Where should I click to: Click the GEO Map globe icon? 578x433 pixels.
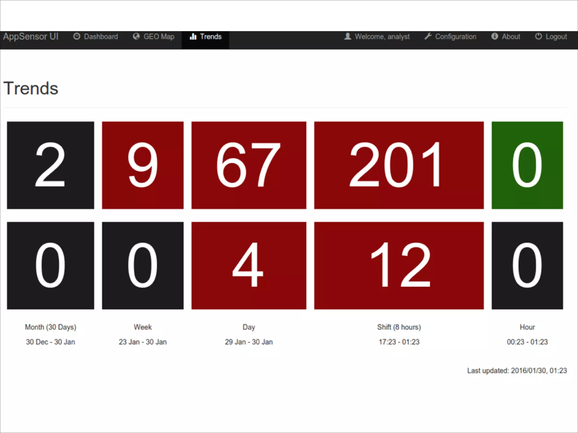[136, 36]
